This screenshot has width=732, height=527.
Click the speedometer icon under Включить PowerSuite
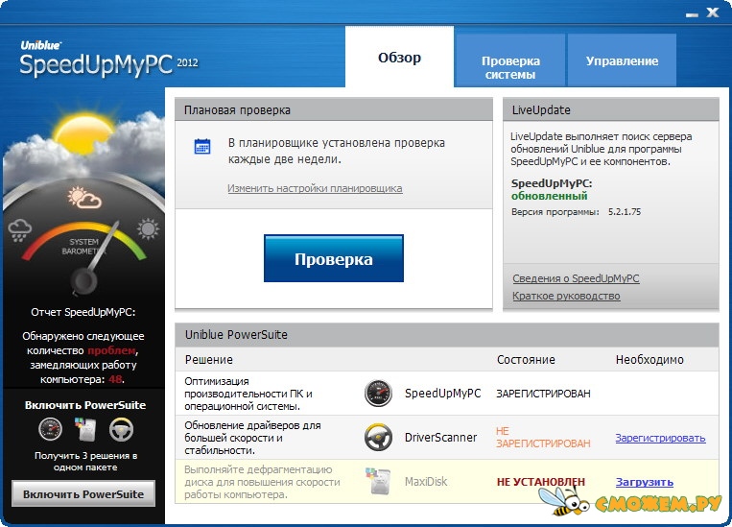pos(51,429)
